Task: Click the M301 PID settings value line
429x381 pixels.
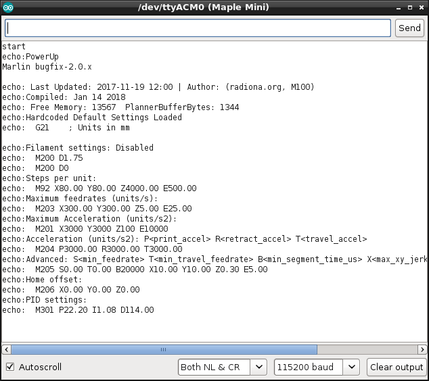Action: 78,310
